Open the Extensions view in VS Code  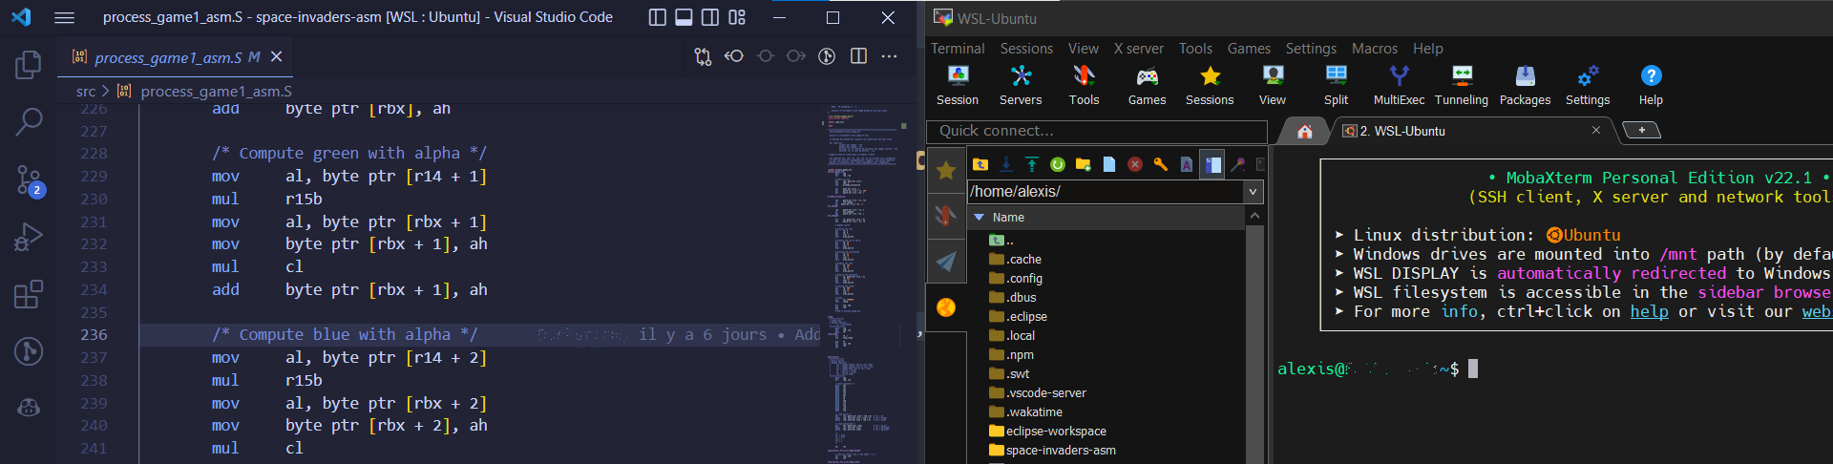[x=29, y=294]
